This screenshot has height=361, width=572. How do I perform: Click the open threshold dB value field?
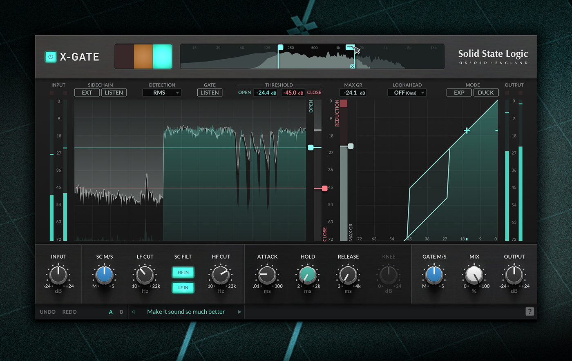click(266, 93)
